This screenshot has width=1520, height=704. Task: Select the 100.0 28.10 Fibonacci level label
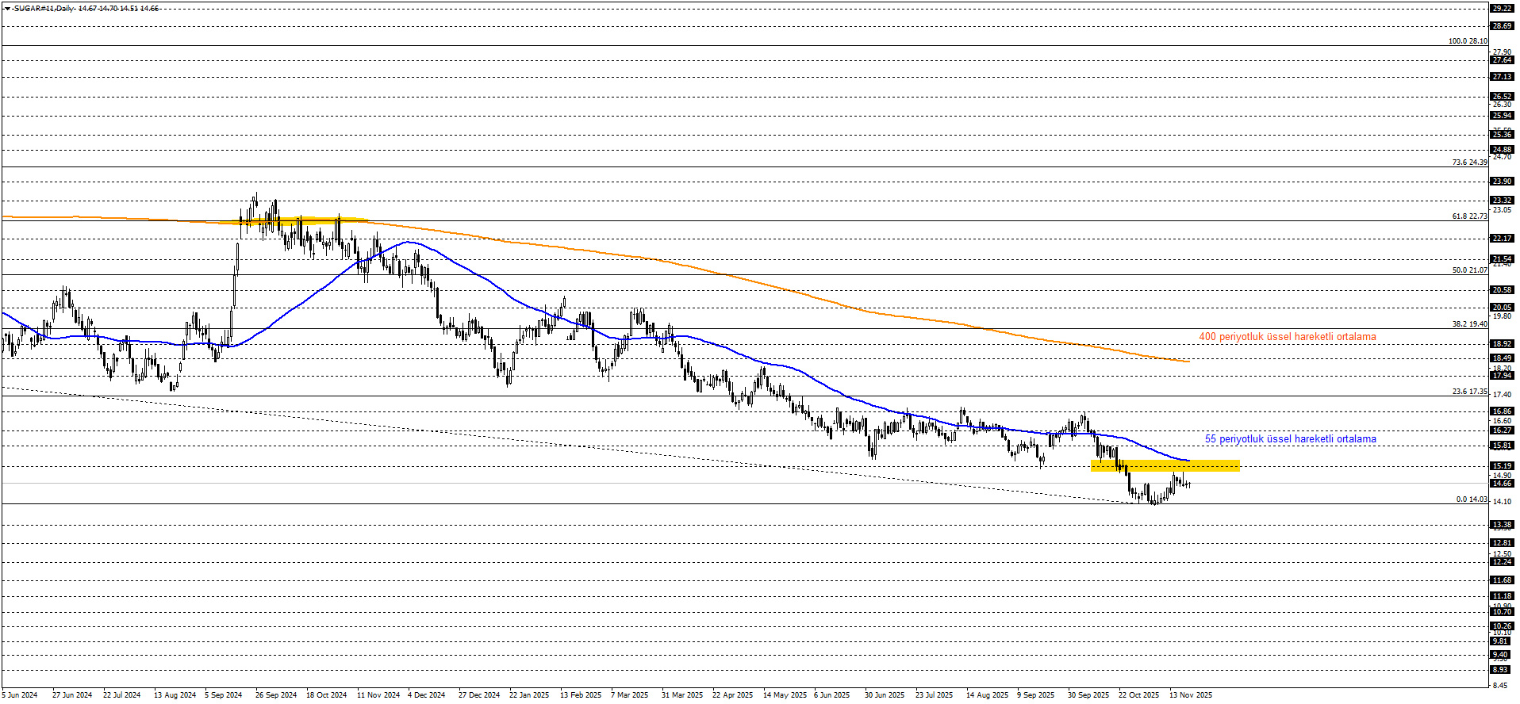[x=1467, y=41]
